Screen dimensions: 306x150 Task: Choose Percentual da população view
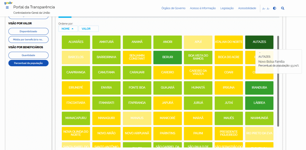pos(28,63)
